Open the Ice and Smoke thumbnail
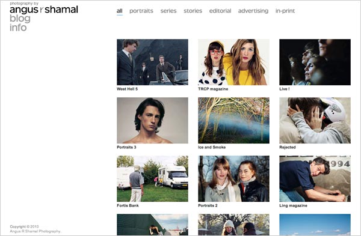361x236 pixels. point(233,121)
